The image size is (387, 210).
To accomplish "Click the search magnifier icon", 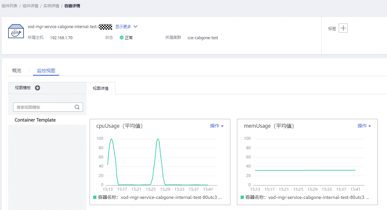I will (77, 107).
